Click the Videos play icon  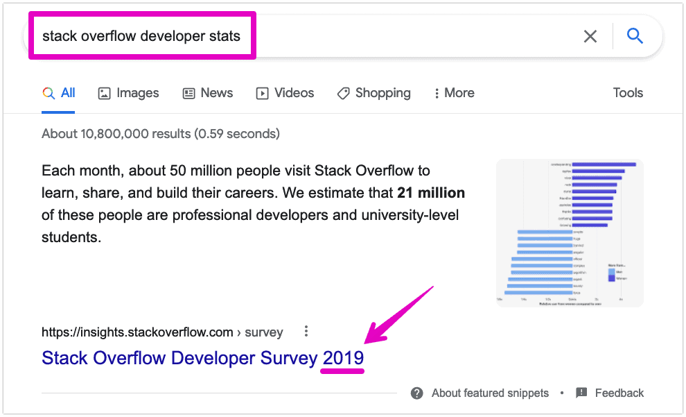(x=263, y=92)
